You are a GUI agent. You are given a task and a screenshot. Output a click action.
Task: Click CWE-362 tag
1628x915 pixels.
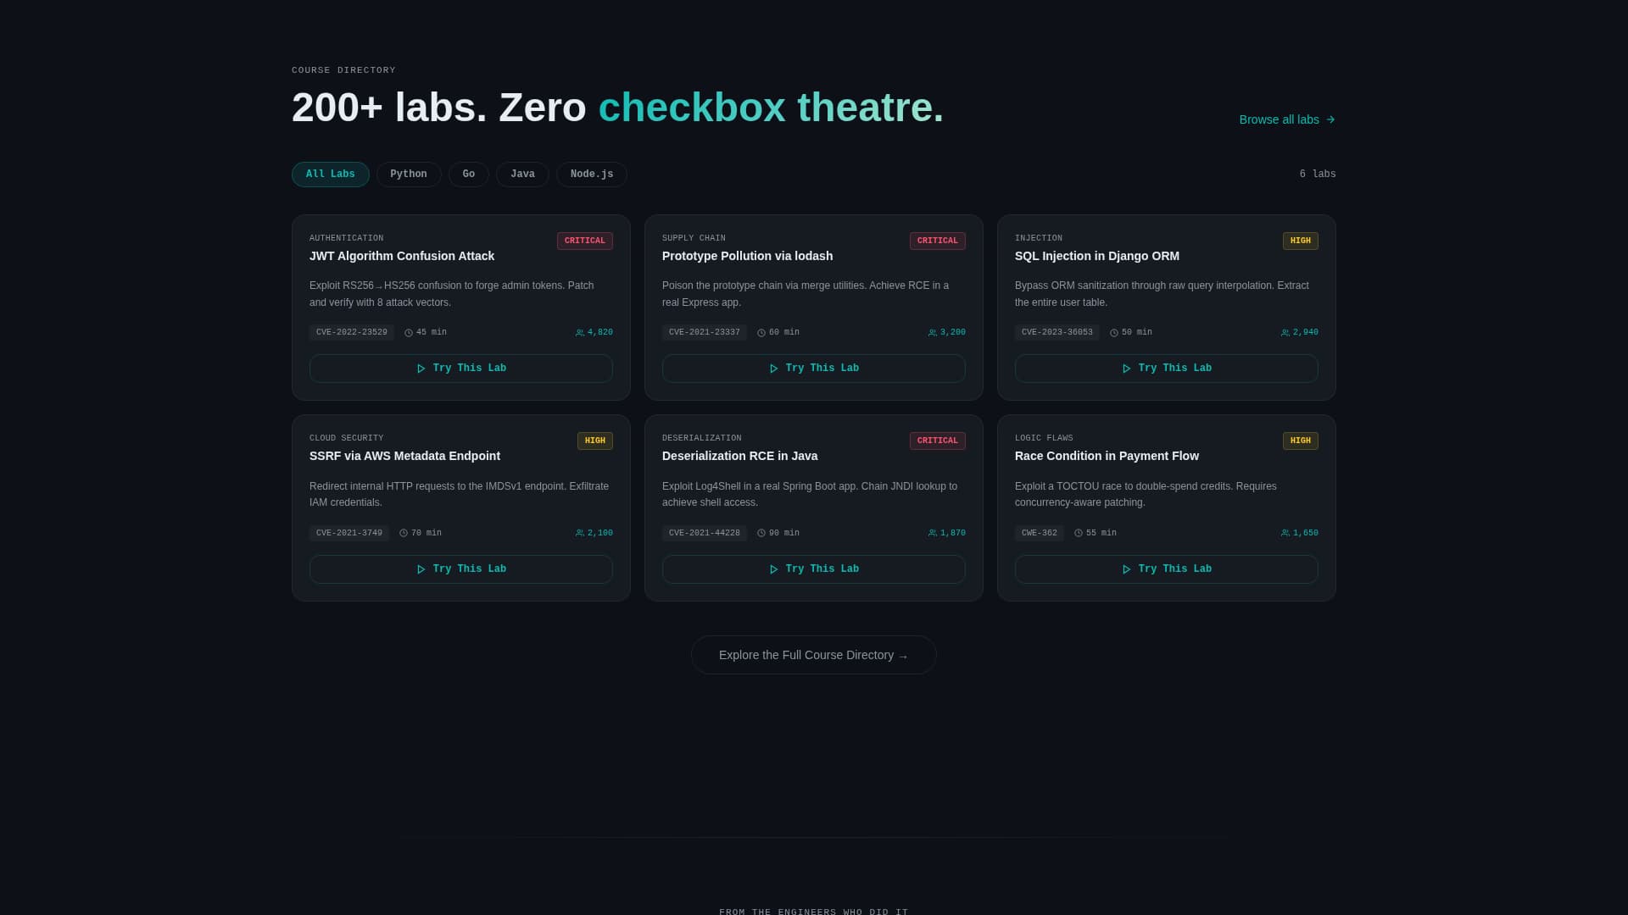pyautogui.click(x=1040, y=533)
